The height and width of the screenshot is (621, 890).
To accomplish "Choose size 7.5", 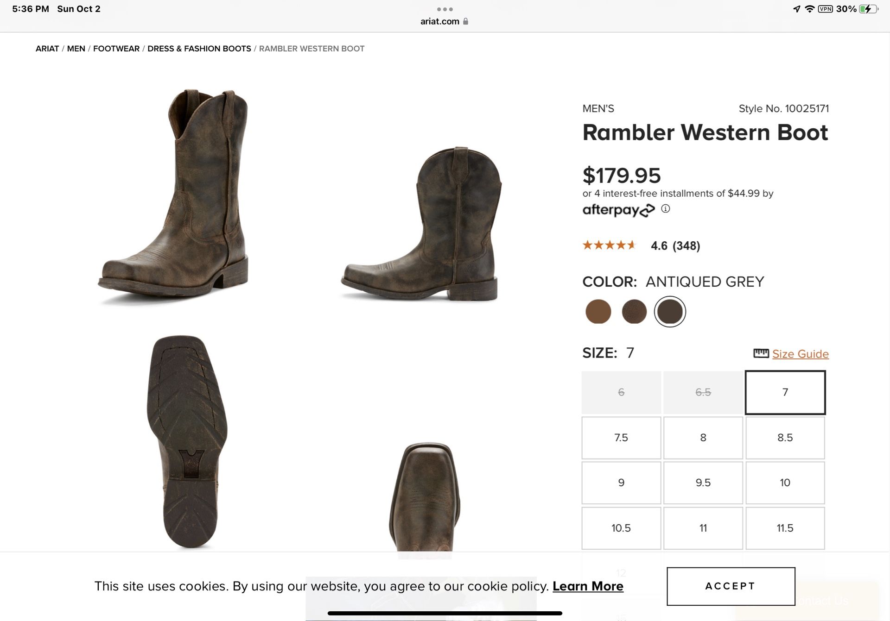I will click(x=621, y=438).
